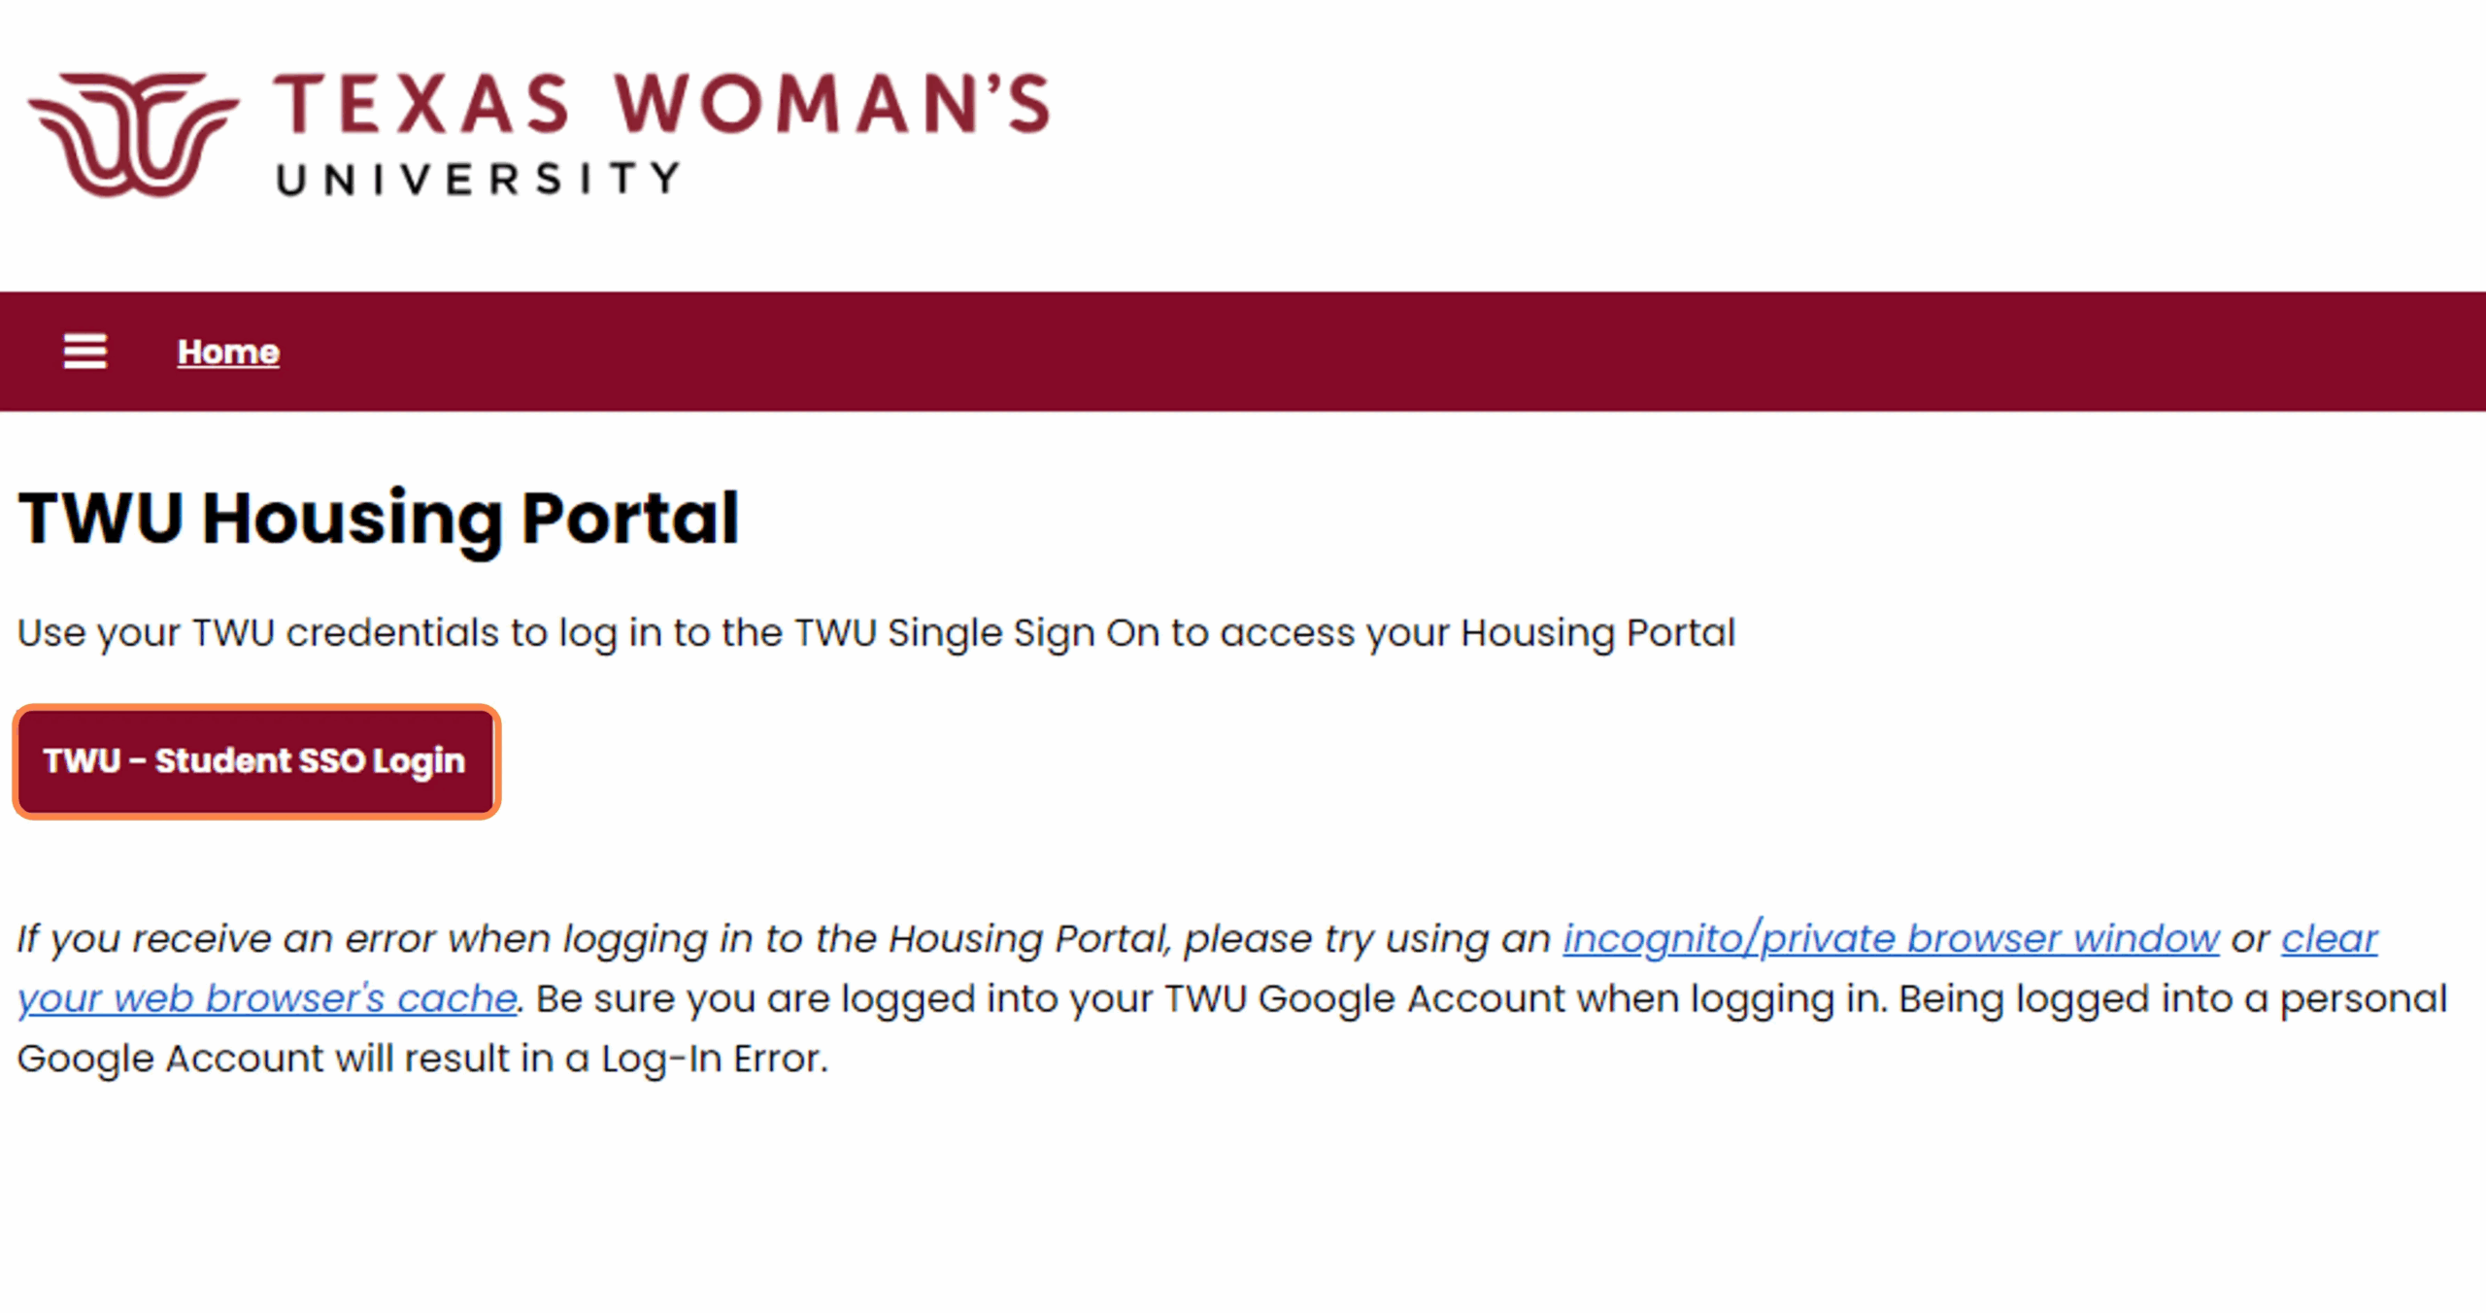This screenshot has height=1313, width=2486.
Task: Click the "University" text under the wordmark
Action: [478, 180]
